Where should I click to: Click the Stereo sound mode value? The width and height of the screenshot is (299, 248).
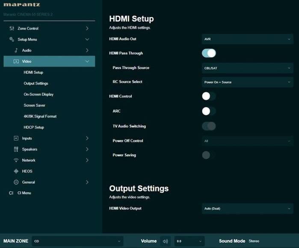(254, 241)
